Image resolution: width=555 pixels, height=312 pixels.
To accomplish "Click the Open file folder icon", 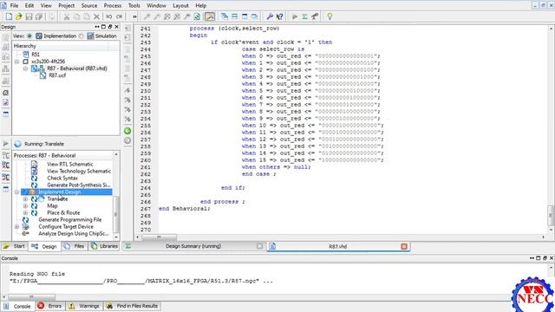I will pos(19,16).
